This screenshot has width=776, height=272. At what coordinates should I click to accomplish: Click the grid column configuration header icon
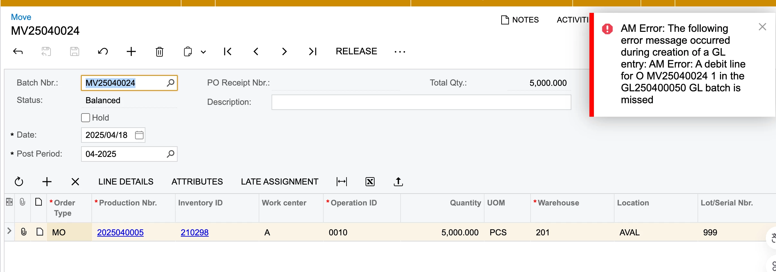9,202
